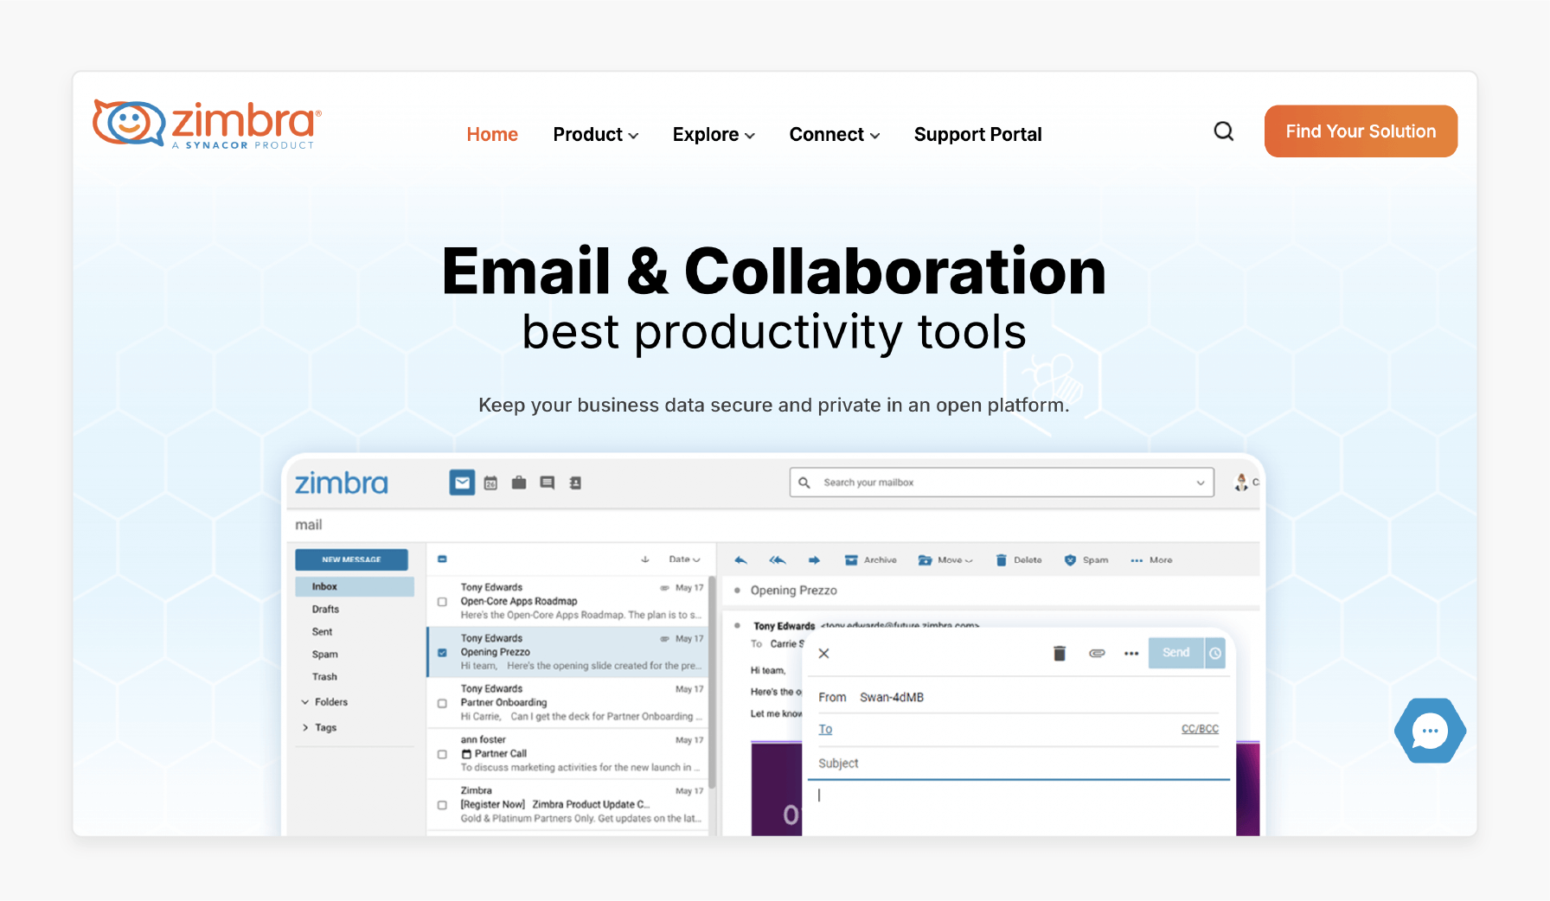The height and width of the screenshot is (901, 1550).
Task: Expand the mailbox search options chevron
Action: pos(1201,482)
